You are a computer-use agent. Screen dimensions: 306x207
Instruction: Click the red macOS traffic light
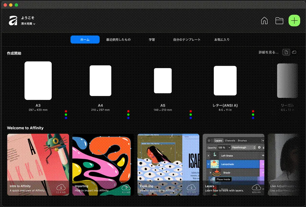click(5, 5)
